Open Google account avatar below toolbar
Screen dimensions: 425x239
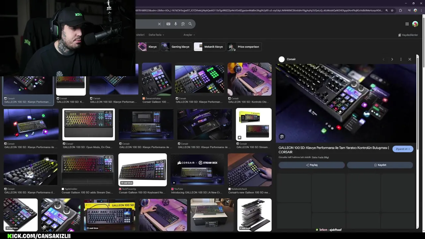pos(415,24)
